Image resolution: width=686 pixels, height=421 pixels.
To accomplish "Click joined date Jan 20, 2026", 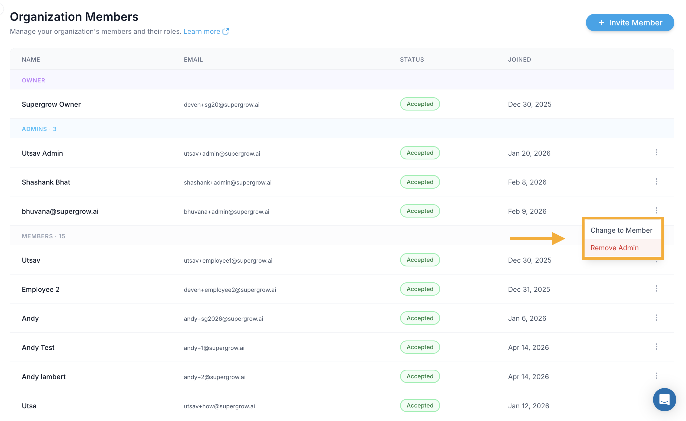I will point(529,153).
